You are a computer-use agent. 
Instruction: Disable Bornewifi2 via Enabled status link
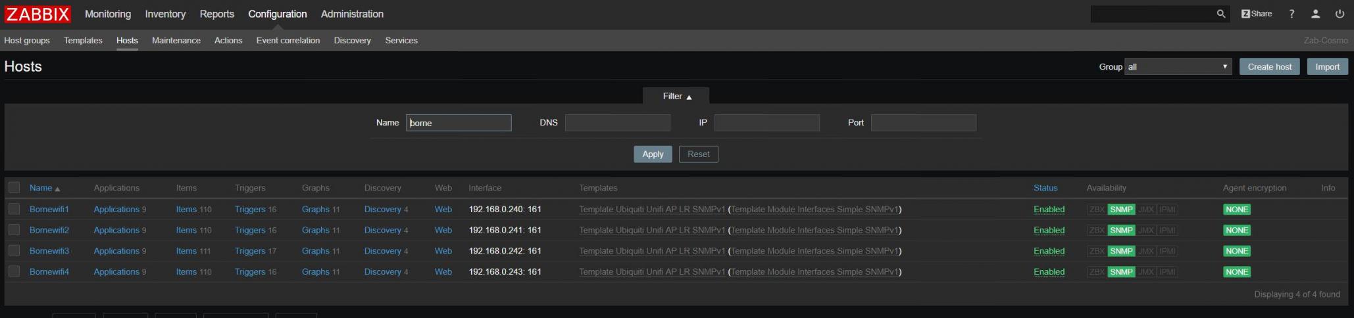[x=1049, y=230]
